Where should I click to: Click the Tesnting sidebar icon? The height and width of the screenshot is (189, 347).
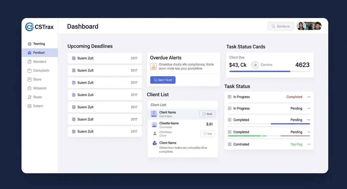click(x=30, y=44)
